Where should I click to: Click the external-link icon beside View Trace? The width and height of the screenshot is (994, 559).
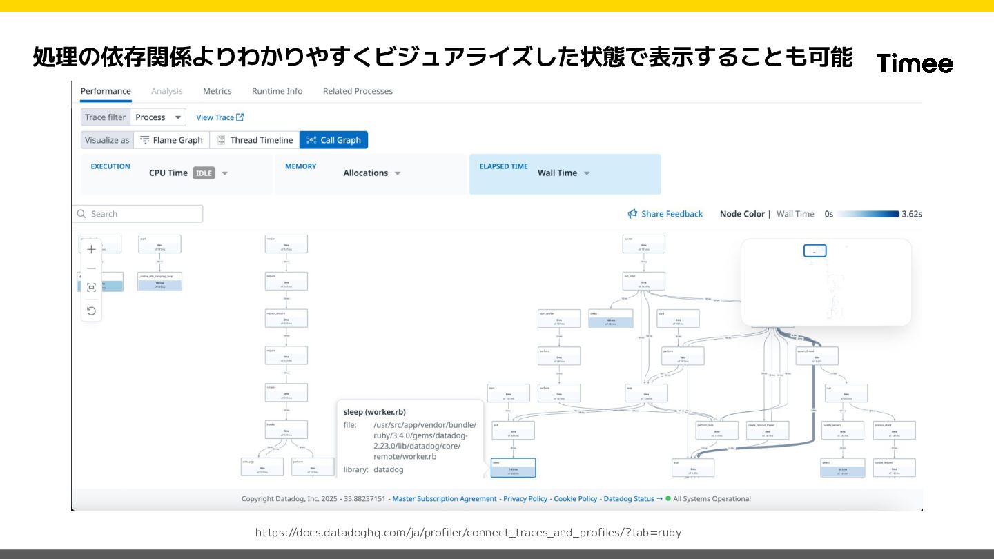240,117
